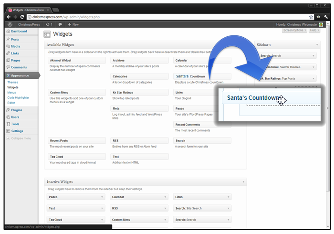Open the Code Highlighter submenu item
Viewport: 334px width, 234px height.
18,97
